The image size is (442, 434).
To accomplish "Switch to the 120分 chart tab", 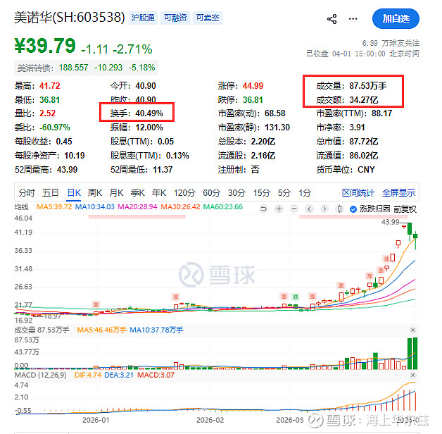I will pyautogui.click(x=184, y=193).
